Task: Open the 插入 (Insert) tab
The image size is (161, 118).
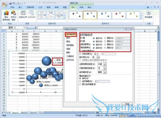Action: pos(20,7)
